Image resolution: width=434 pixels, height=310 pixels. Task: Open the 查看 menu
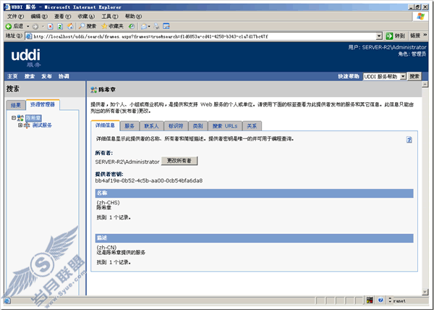[62, 17]
